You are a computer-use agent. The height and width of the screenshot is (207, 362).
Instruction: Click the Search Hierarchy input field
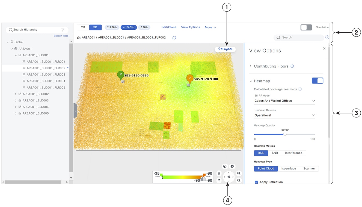pos(37,30)
